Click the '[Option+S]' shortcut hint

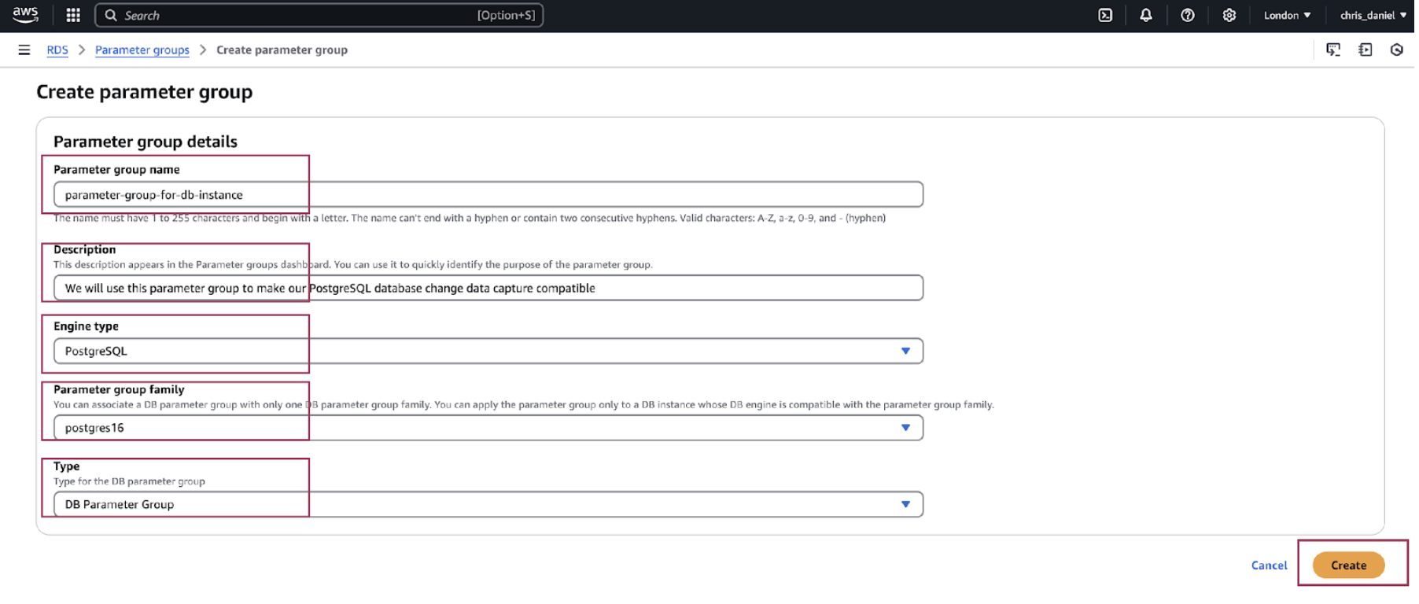(506, 15)
